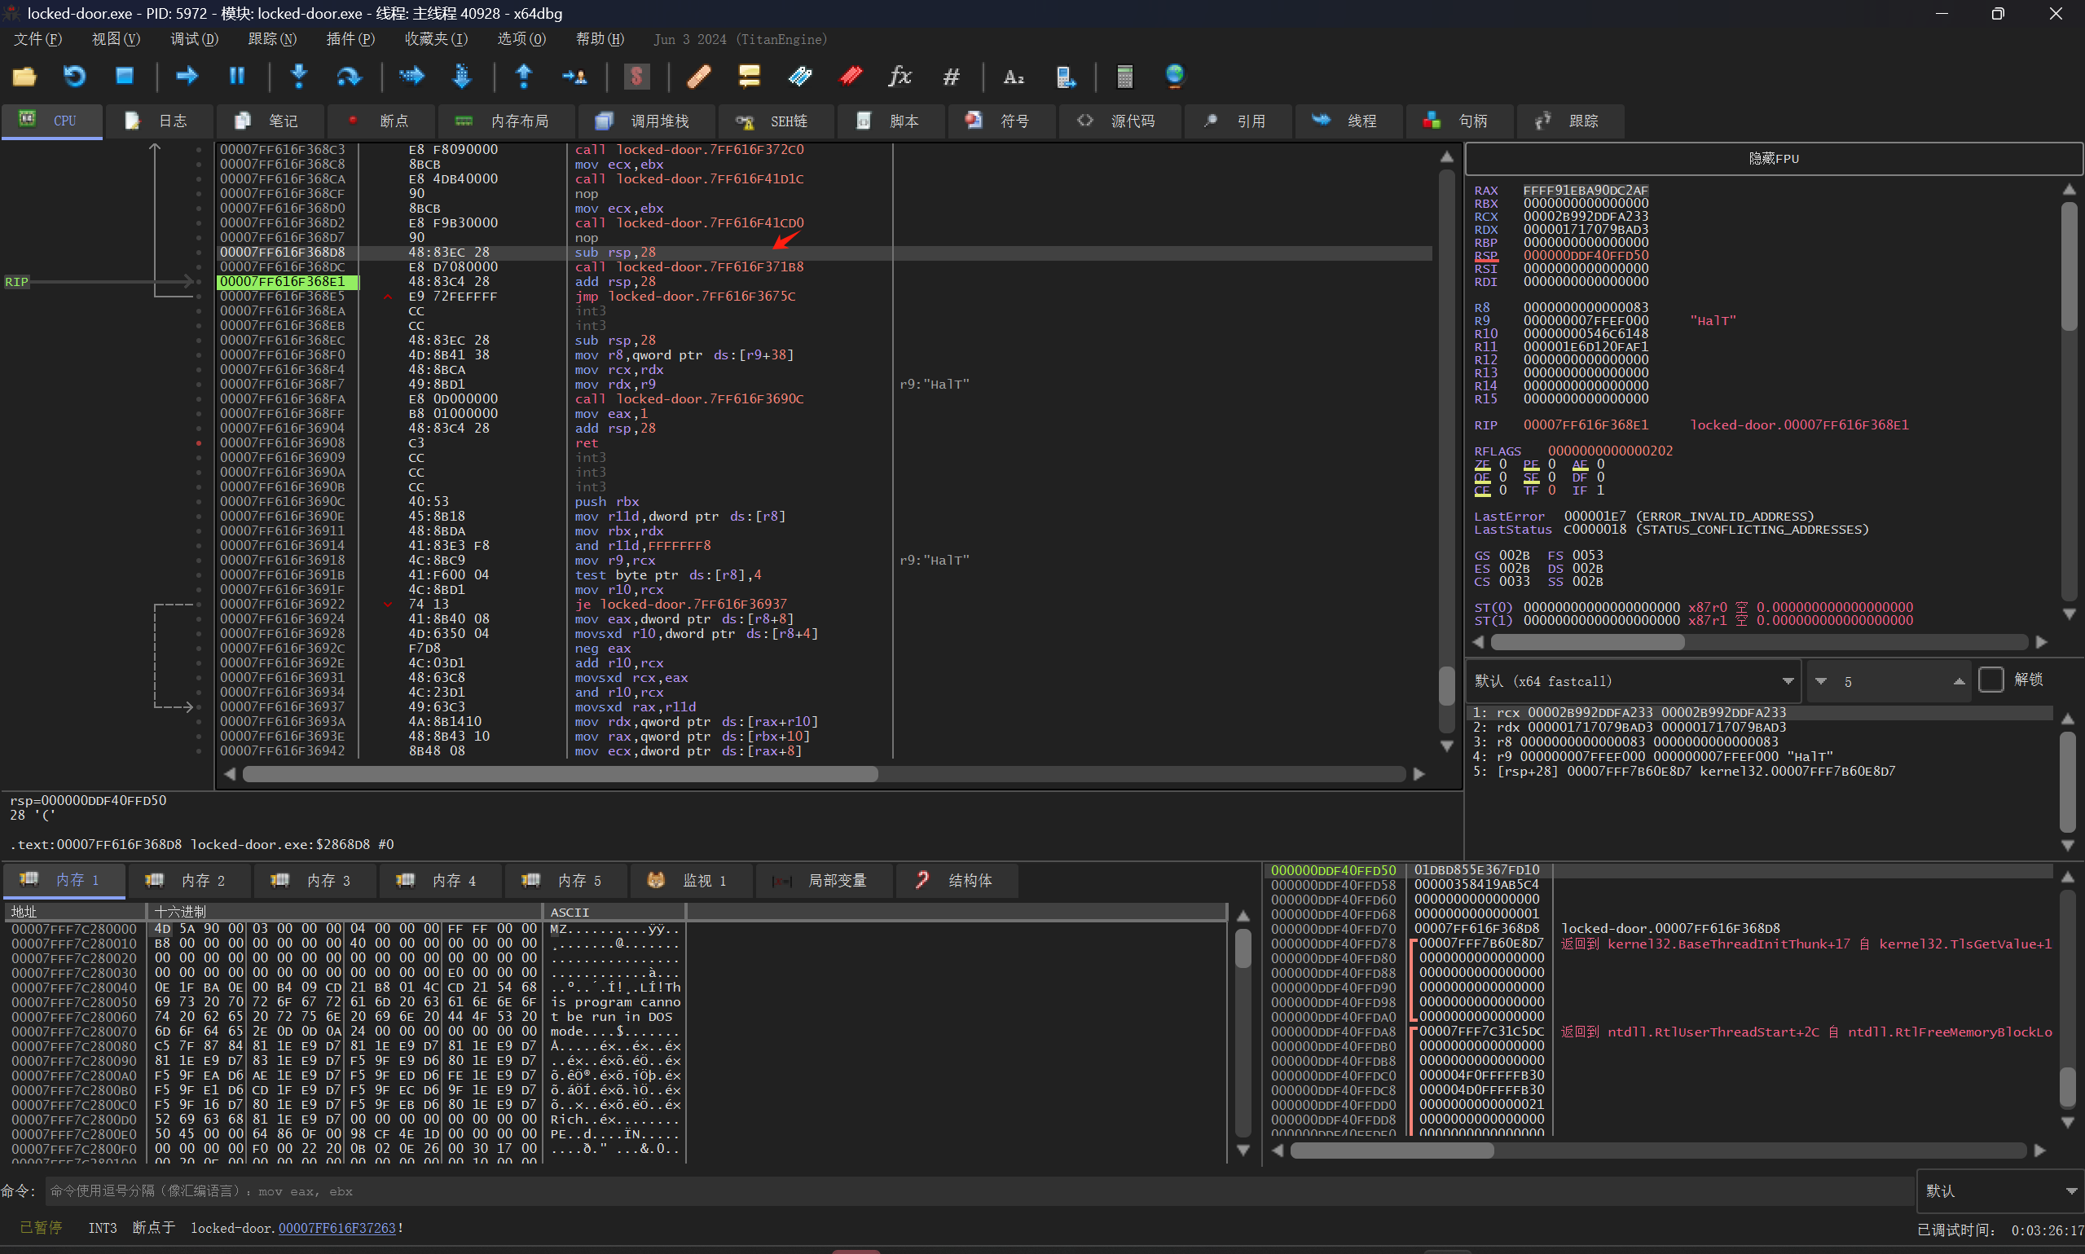The height and width of the screenshot is (1254, 2085).
Task: Open the Scylla plugin icon
Action: click(636, 77)
